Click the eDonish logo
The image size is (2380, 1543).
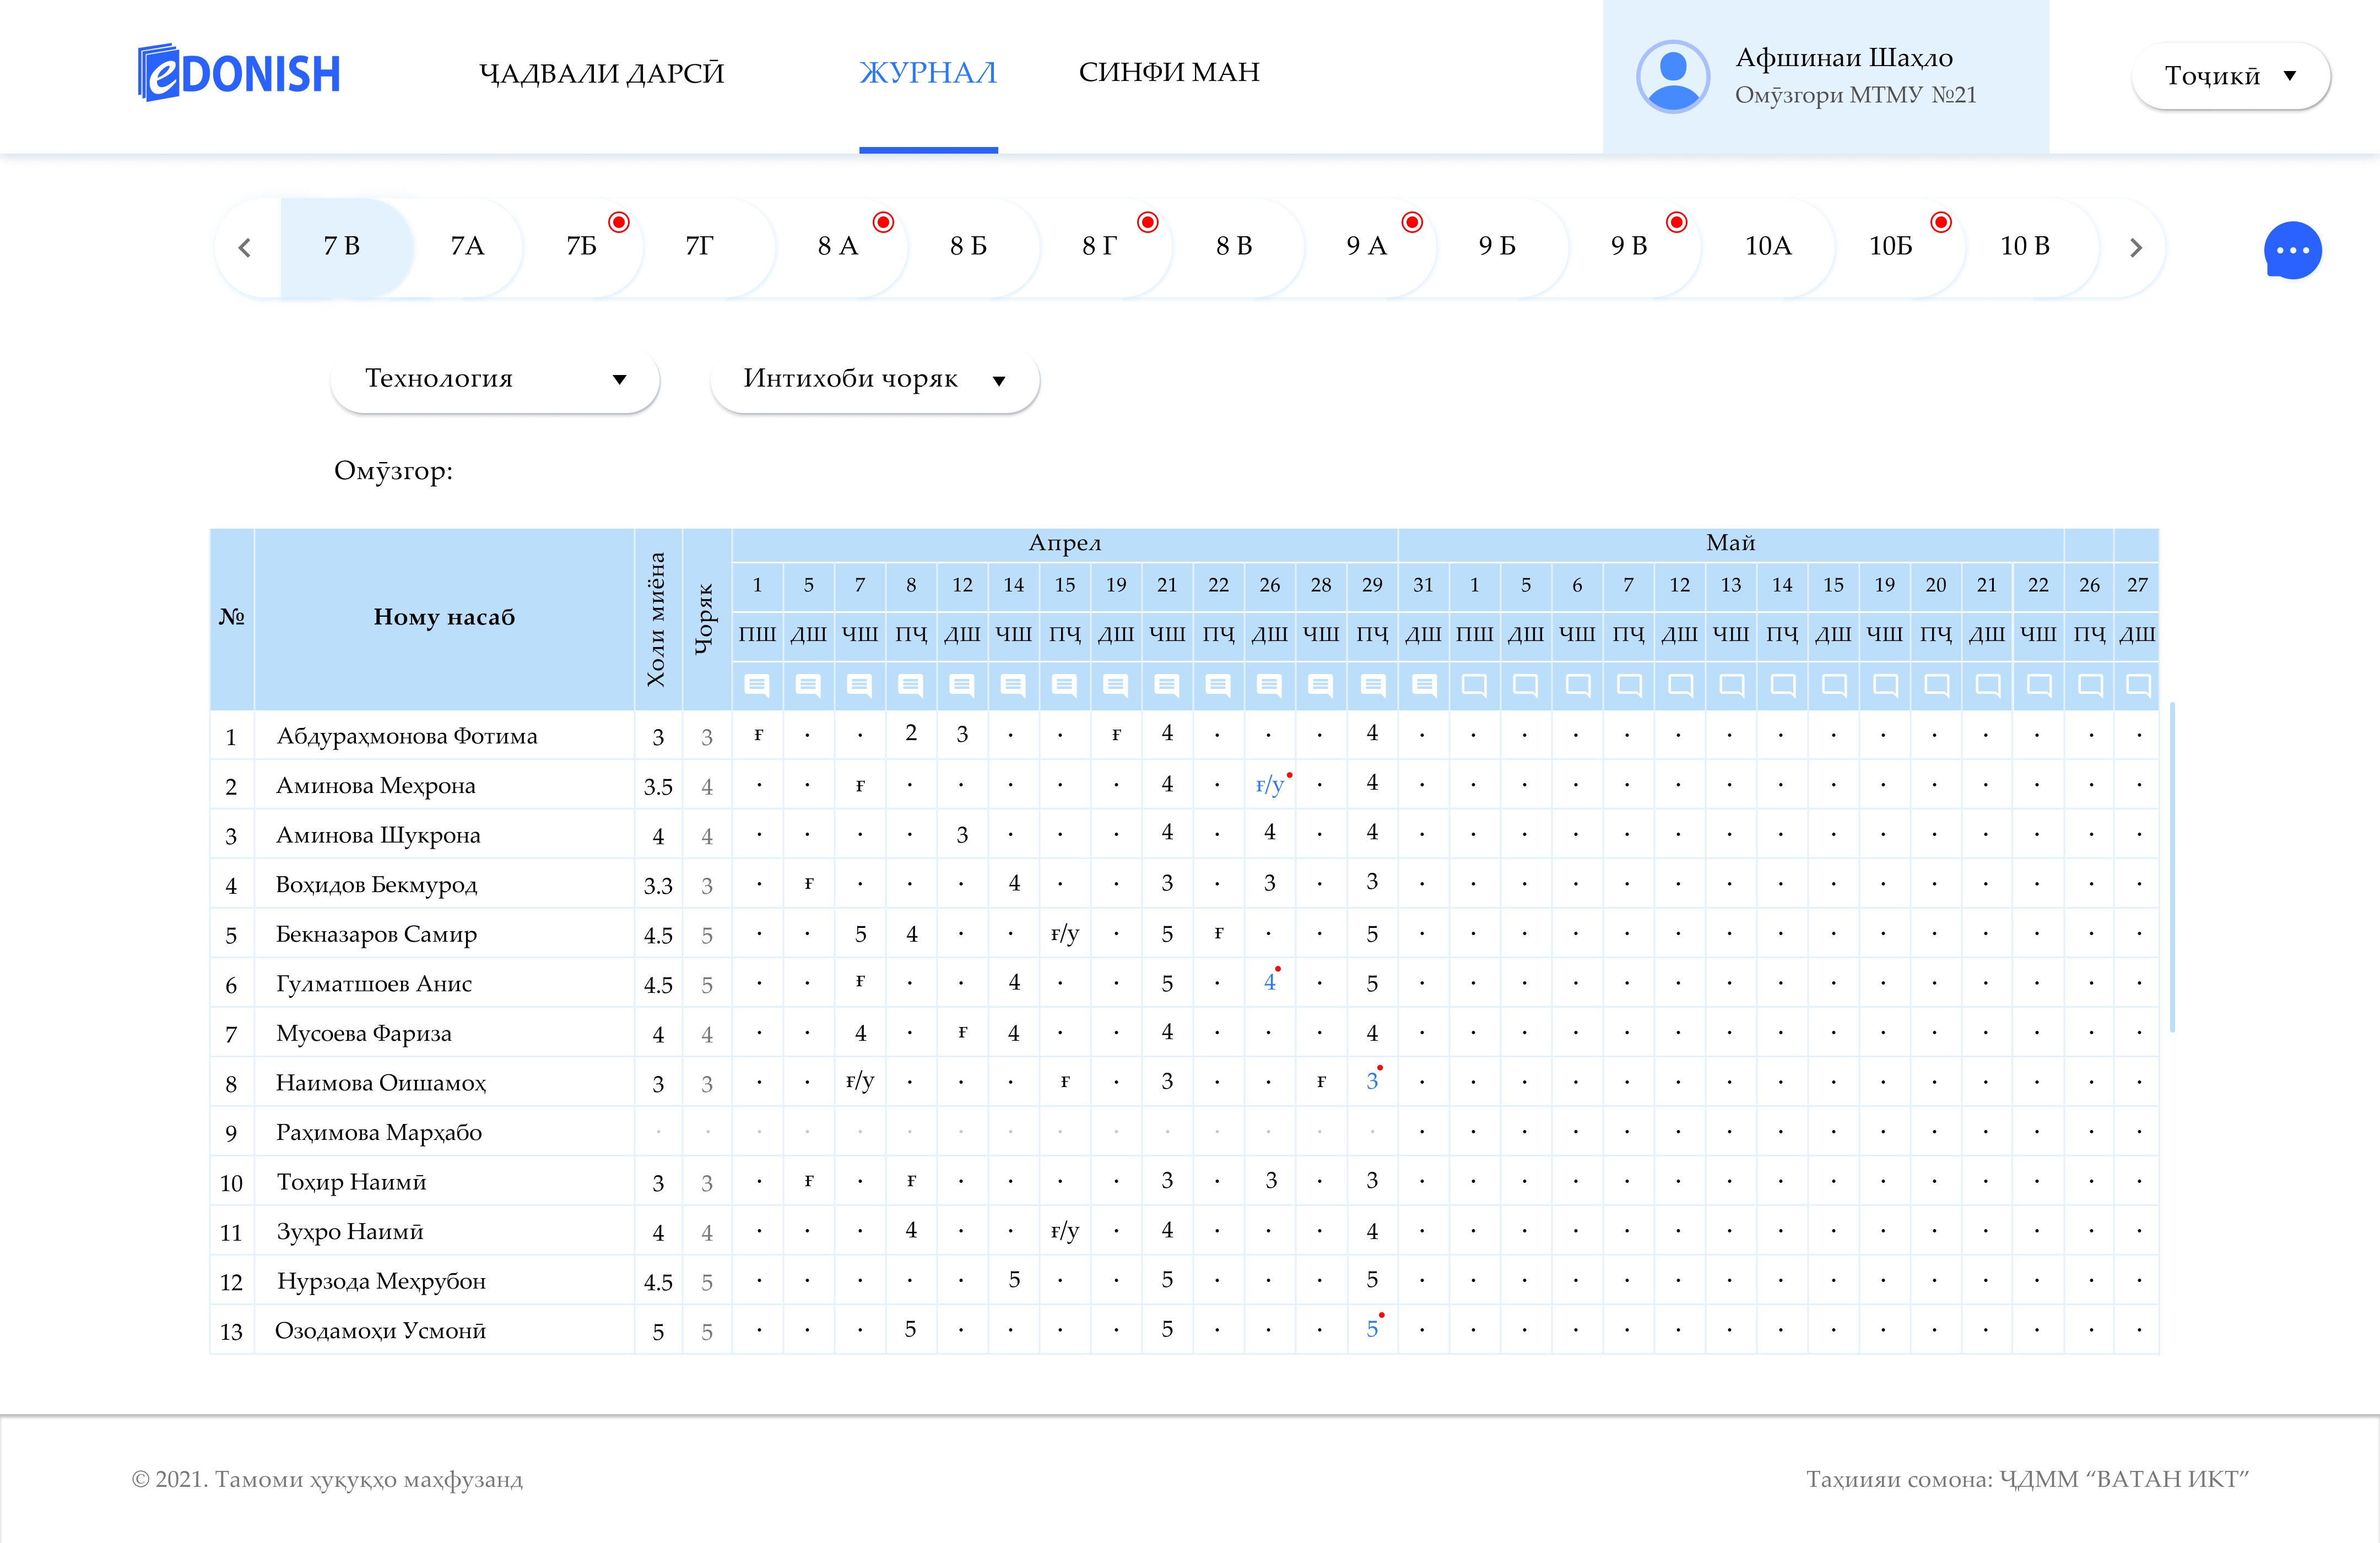pyautogui.click(x=239, y=73)
